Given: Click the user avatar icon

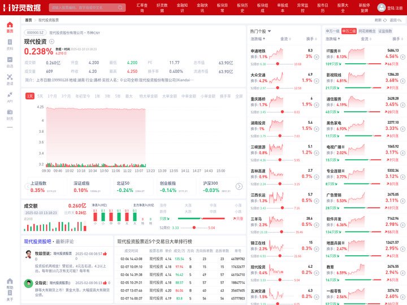Looking at the screenshot, I should click(382, 7).
